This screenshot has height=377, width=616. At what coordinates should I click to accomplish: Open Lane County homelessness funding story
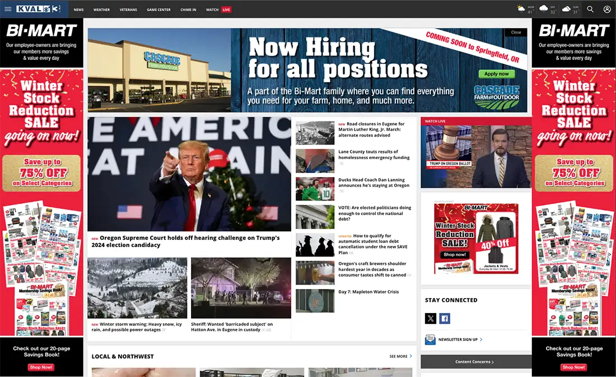coord(374,155)
